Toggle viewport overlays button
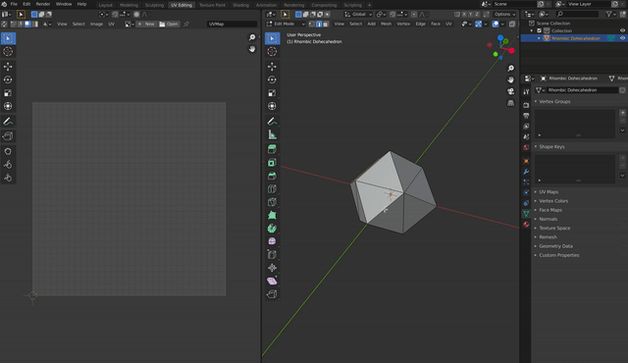 coord(496,24)
